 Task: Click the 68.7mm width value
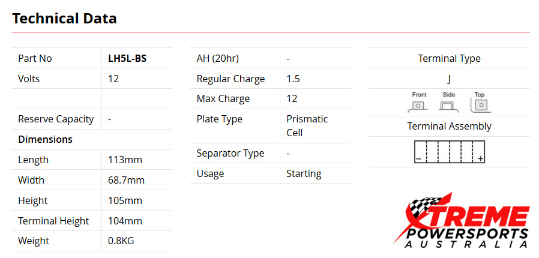coord(126,180)
